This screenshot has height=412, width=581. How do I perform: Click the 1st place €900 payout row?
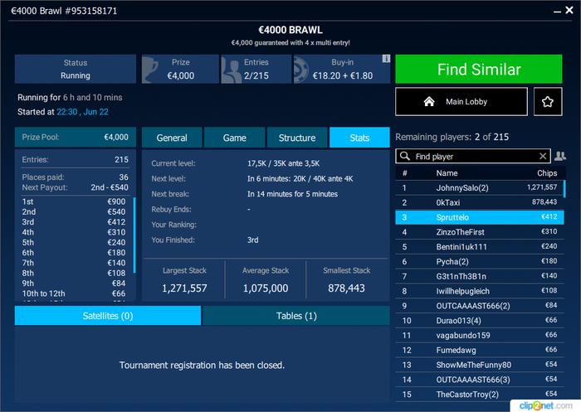(74, 201)
